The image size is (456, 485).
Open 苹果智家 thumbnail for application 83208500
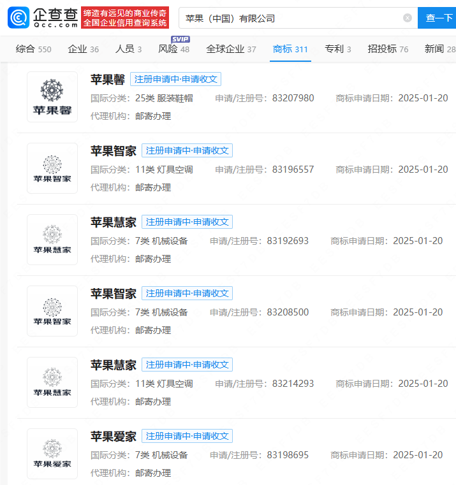point(52,311)
